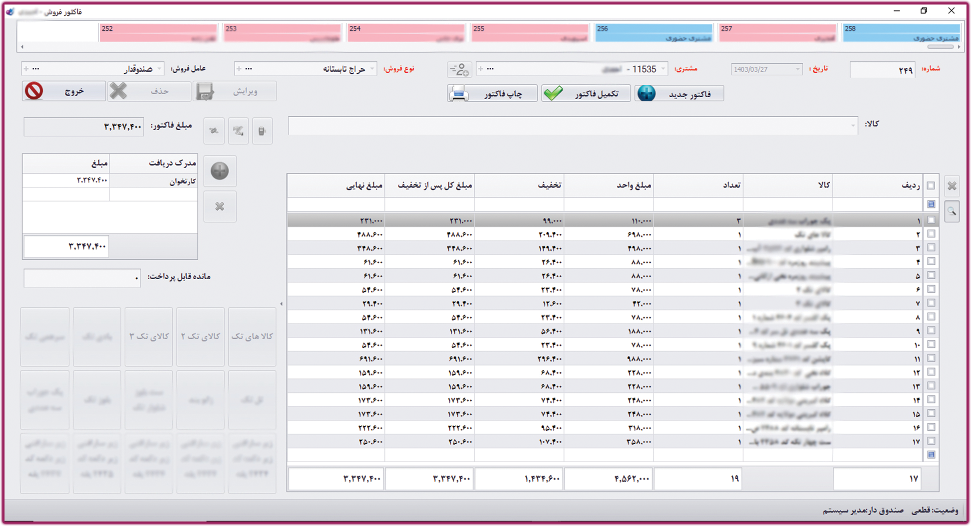Click the تکمیل فاکتور complete invoice button

pos(586,94)
